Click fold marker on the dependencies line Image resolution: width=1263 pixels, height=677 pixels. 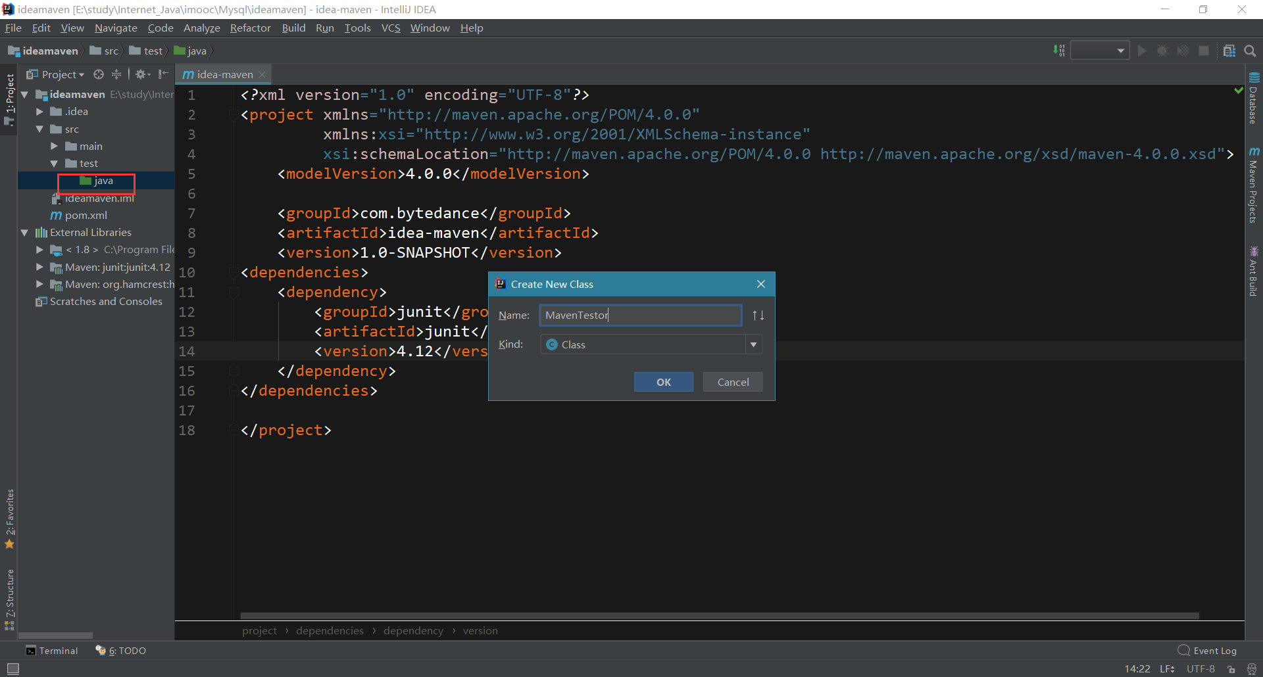tap(234, 272)
